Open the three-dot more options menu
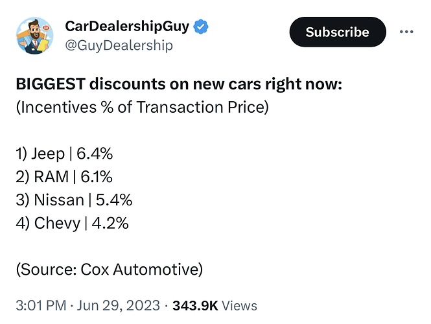Screen dimensions: 431x324 tap(406, 32)
